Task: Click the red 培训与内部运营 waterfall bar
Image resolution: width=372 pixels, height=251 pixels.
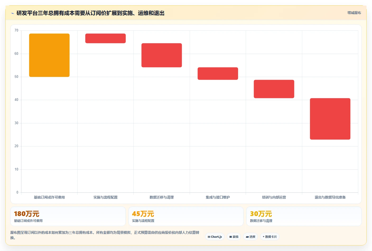Action: (x=274, y=89)
